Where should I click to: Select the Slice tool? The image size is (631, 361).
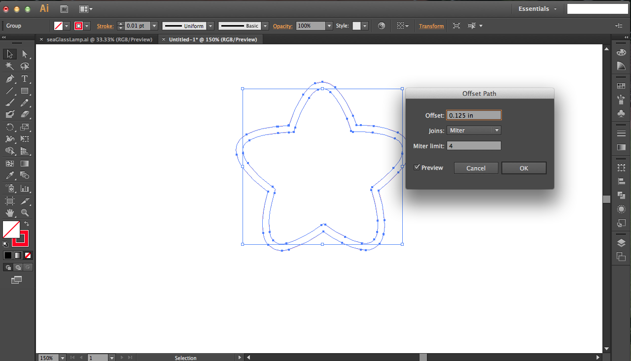(x=25, y=201)
